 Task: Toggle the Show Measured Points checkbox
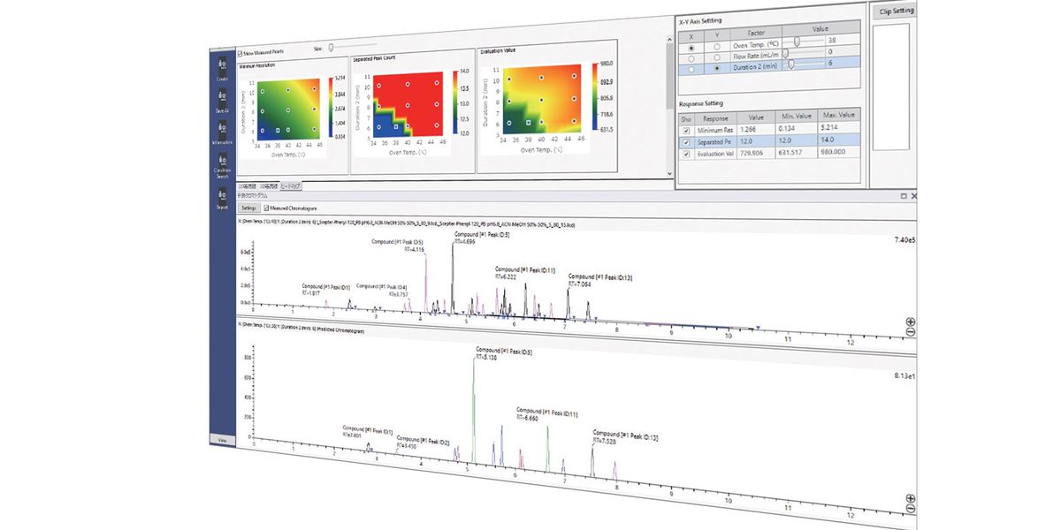[240, 53]
